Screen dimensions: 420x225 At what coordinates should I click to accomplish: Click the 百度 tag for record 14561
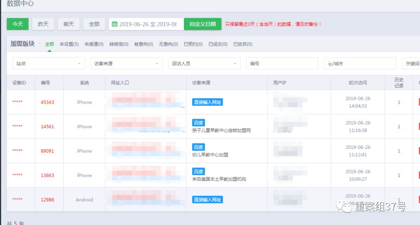[x=198, y=123]
